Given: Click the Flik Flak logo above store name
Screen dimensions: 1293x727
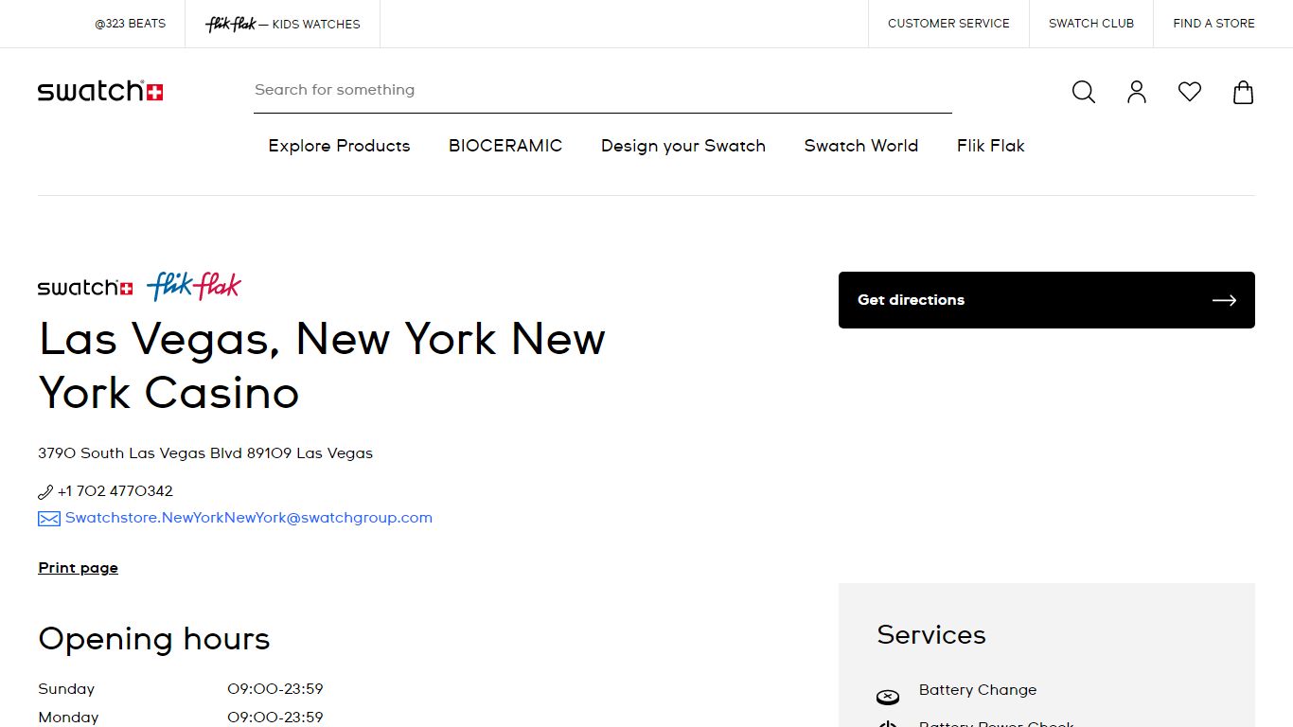Looking at the screenshot, I should click(194, 286).
